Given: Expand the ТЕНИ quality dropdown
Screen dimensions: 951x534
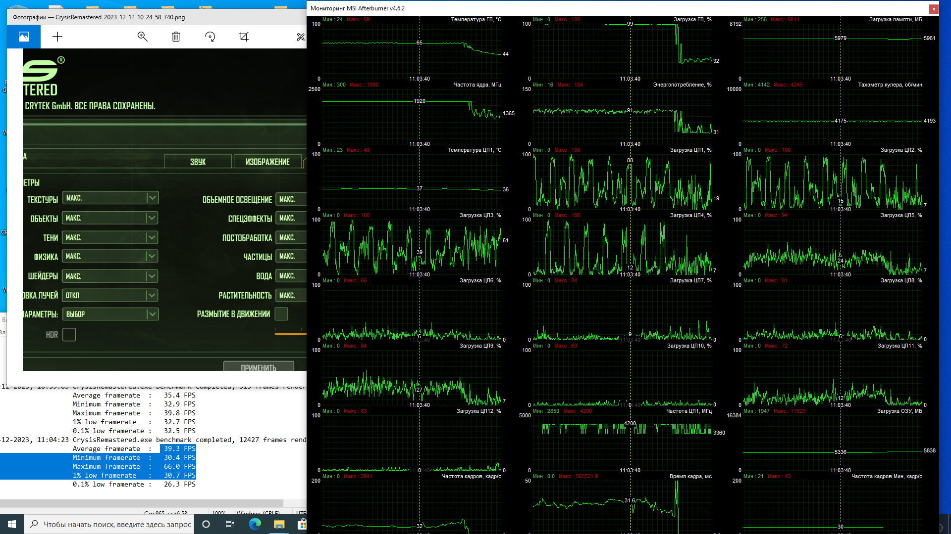Looking at the screenshot, I should 152,238.
